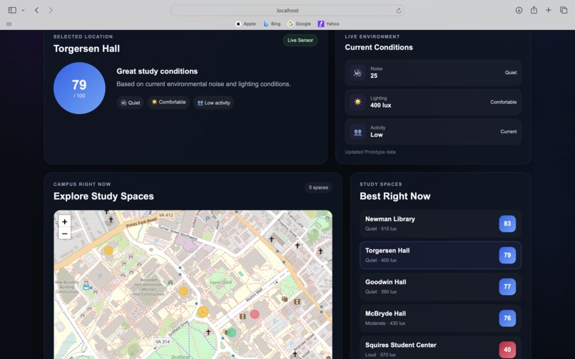The image size is (575, 359).
Task: Open the Google bookmark
Action: pyautogui.click(x=299, y=24)
